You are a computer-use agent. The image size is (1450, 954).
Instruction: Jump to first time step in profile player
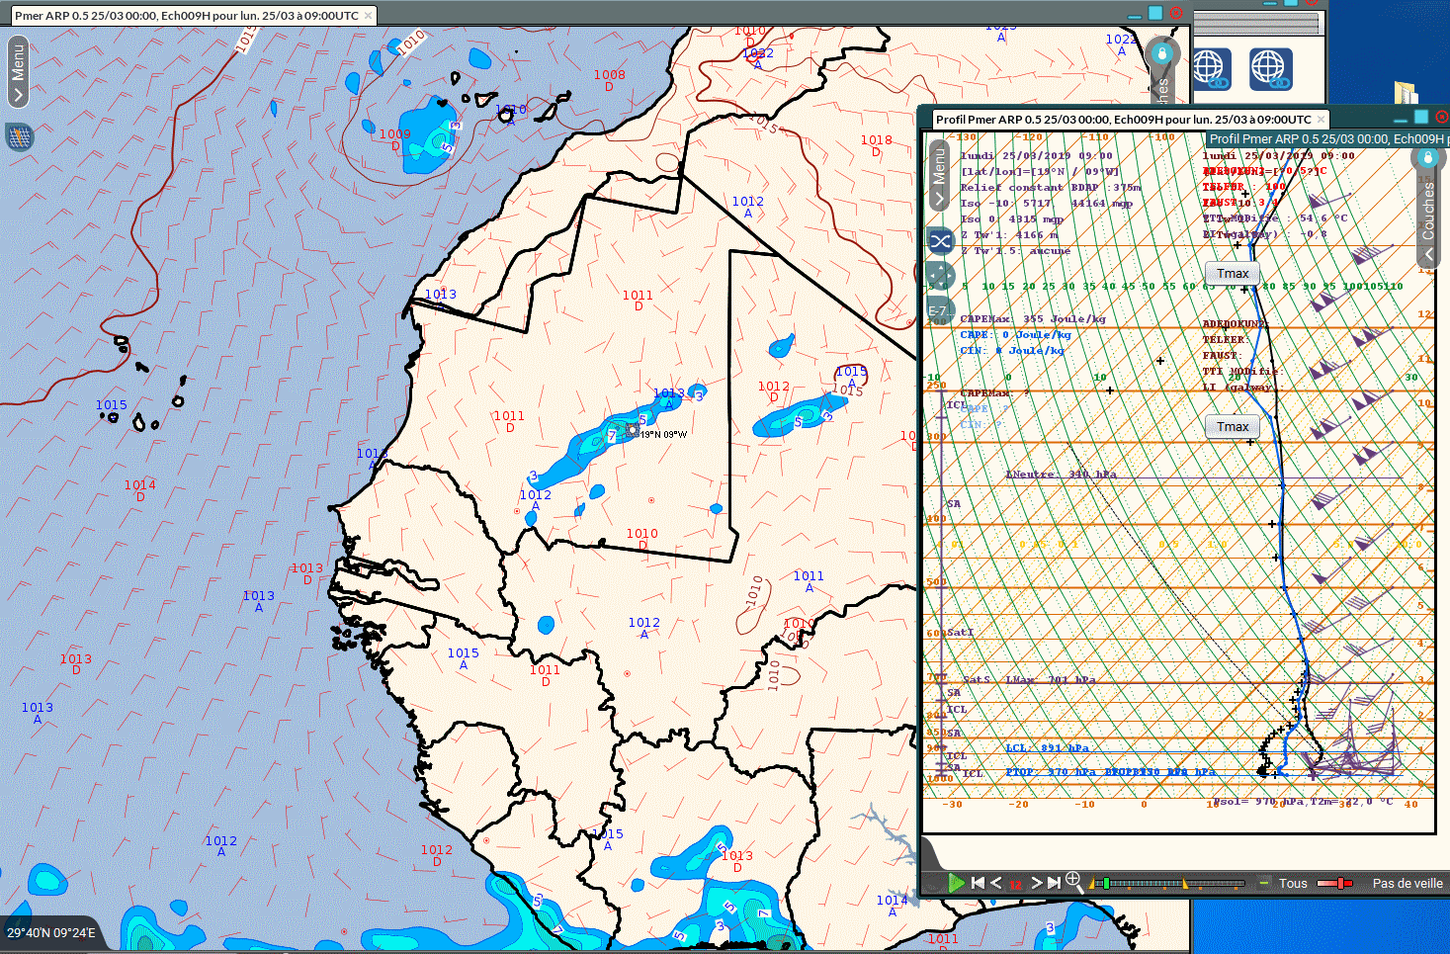pos(978,883)
